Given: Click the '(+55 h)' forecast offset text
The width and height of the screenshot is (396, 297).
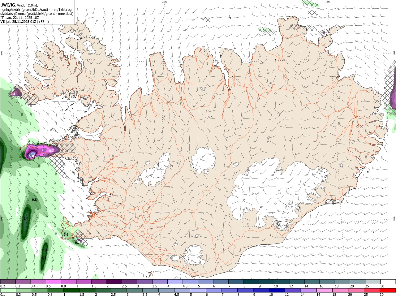Looking at the screenshot, I should coord(43,22).
